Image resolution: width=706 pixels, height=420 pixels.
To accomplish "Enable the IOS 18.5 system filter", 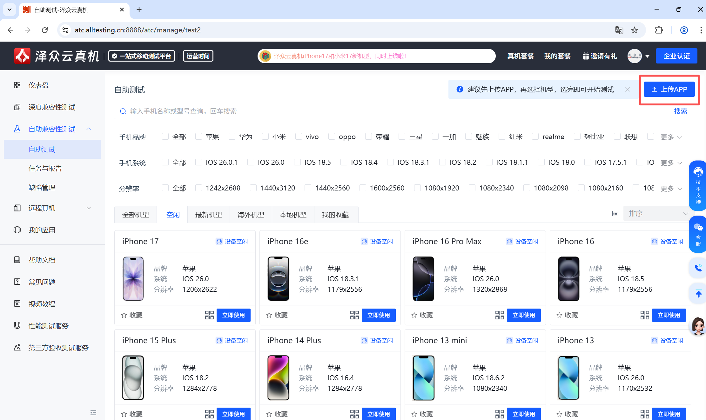I will [x=298, y=162].
